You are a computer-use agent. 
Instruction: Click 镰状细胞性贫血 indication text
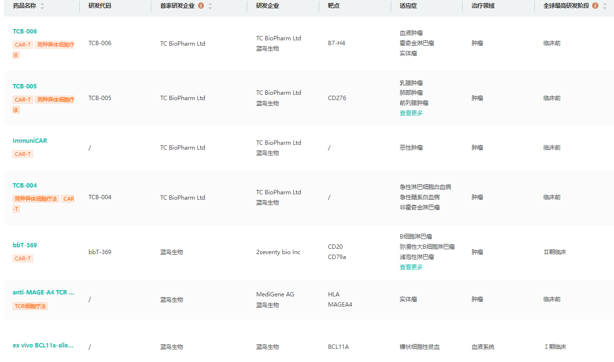click(x=420, y=347)
